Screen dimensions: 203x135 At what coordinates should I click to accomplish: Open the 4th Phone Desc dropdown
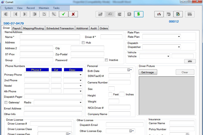coord(81,91)
